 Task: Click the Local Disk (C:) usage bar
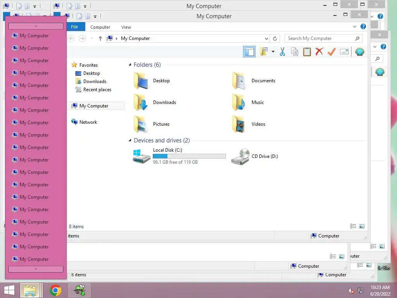pos(189,156)
